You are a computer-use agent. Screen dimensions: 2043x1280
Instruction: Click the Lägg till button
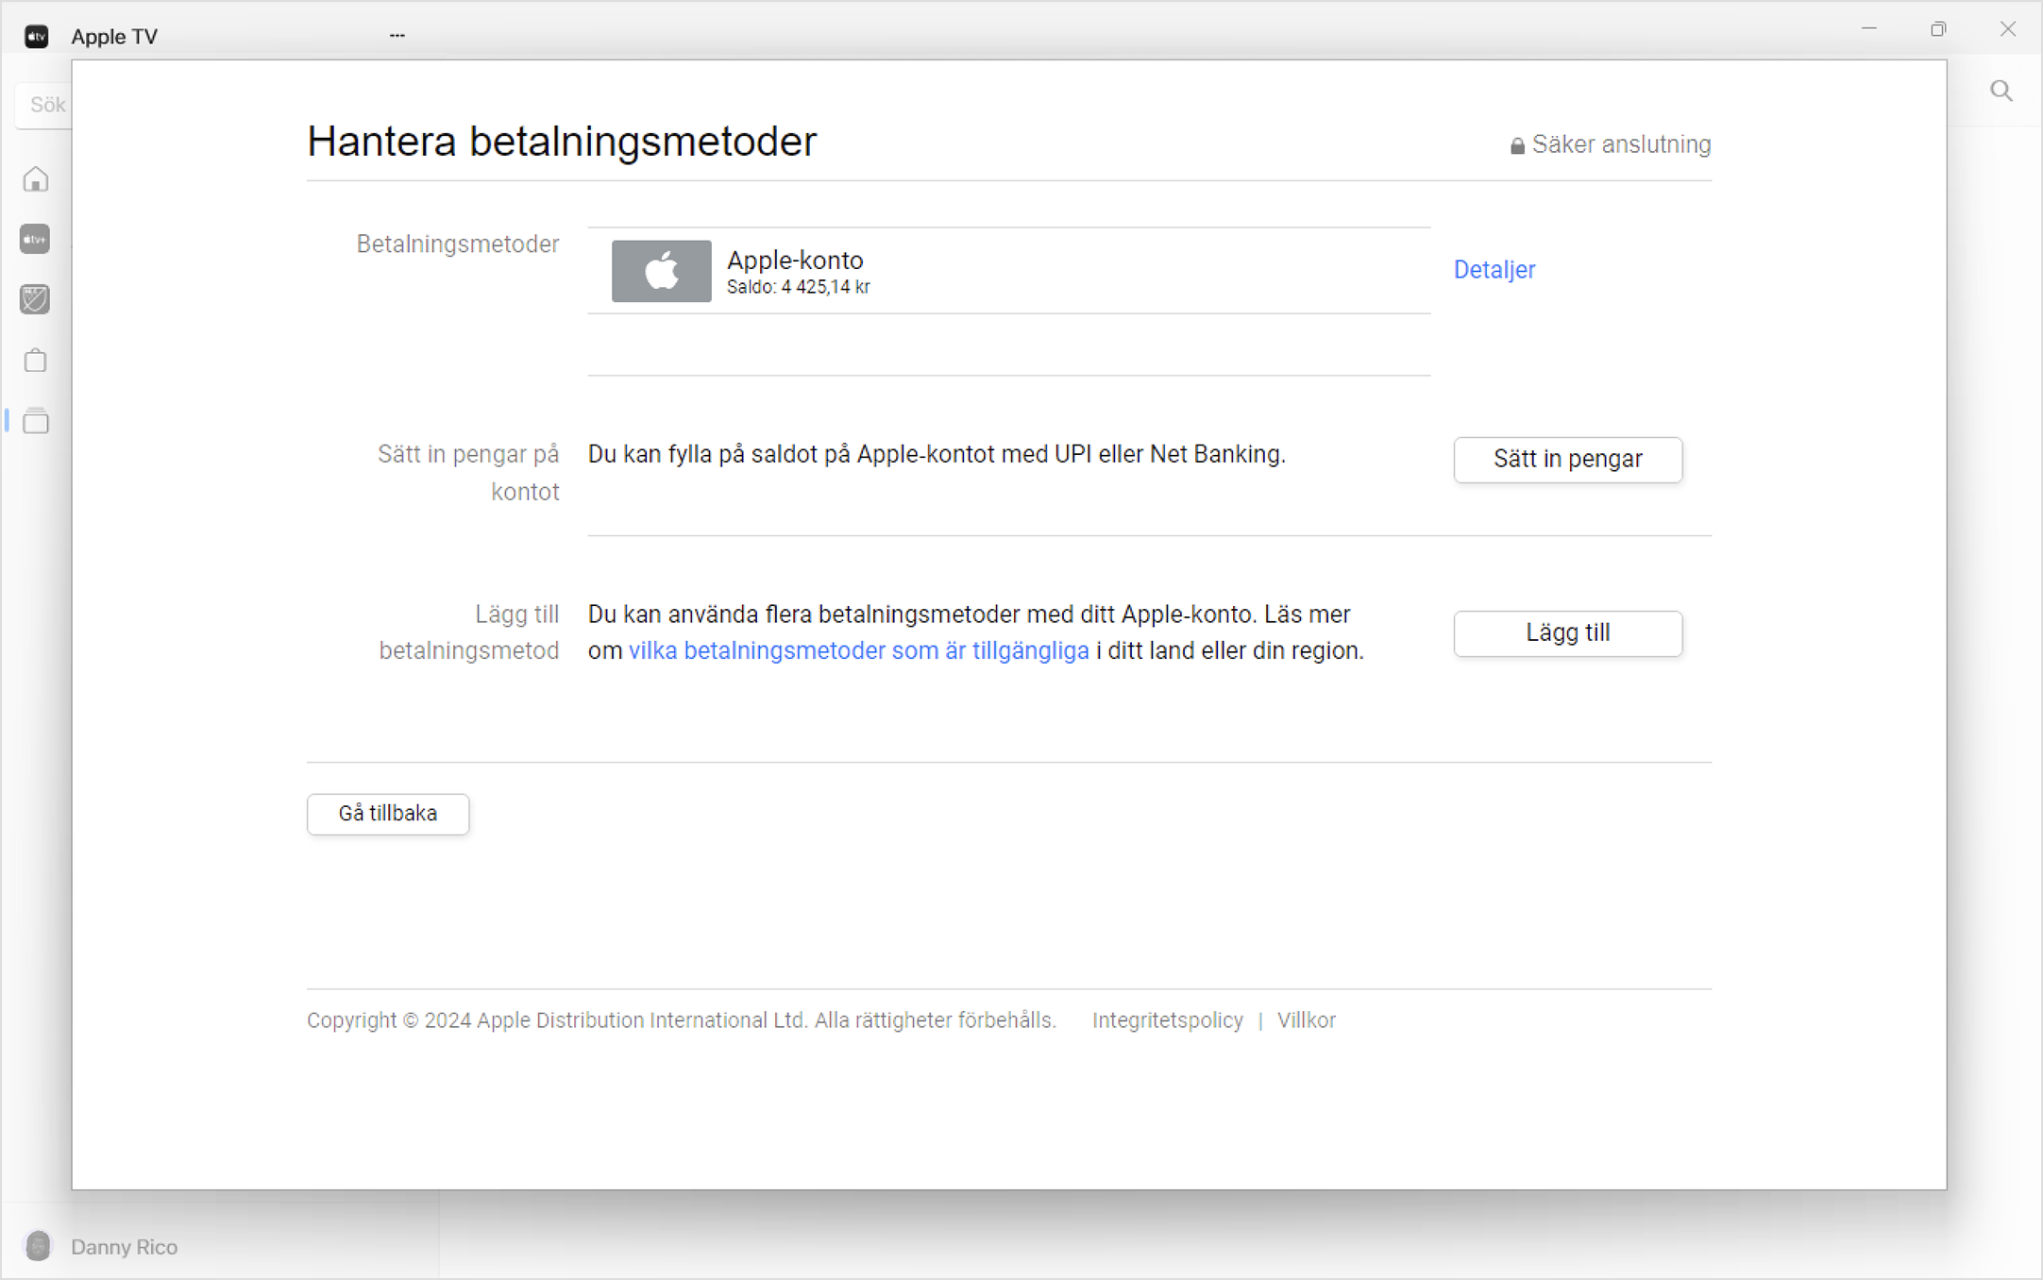pyautogui.click(x=1567, y=633)
